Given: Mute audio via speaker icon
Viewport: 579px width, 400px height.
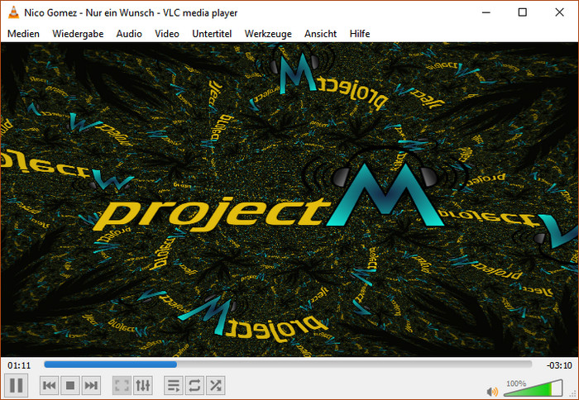Looking at the screenshot, I should coord(492,392).
